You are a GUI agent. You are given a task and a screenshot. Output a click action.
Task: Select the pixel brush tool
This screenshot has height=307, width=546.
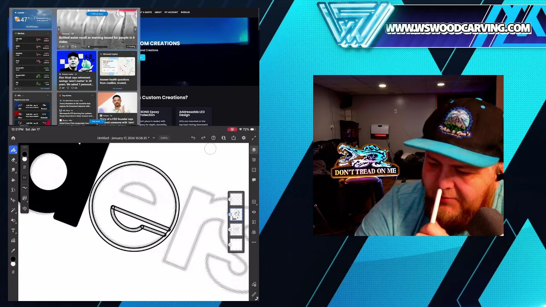pyautogui.click(x=13, y=150)
